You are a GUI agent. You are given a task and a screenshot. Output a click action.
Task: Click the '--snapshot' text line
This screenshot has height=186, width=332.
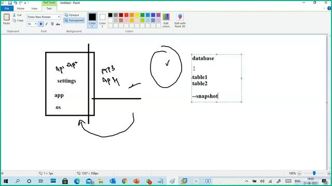click(205, 96)
